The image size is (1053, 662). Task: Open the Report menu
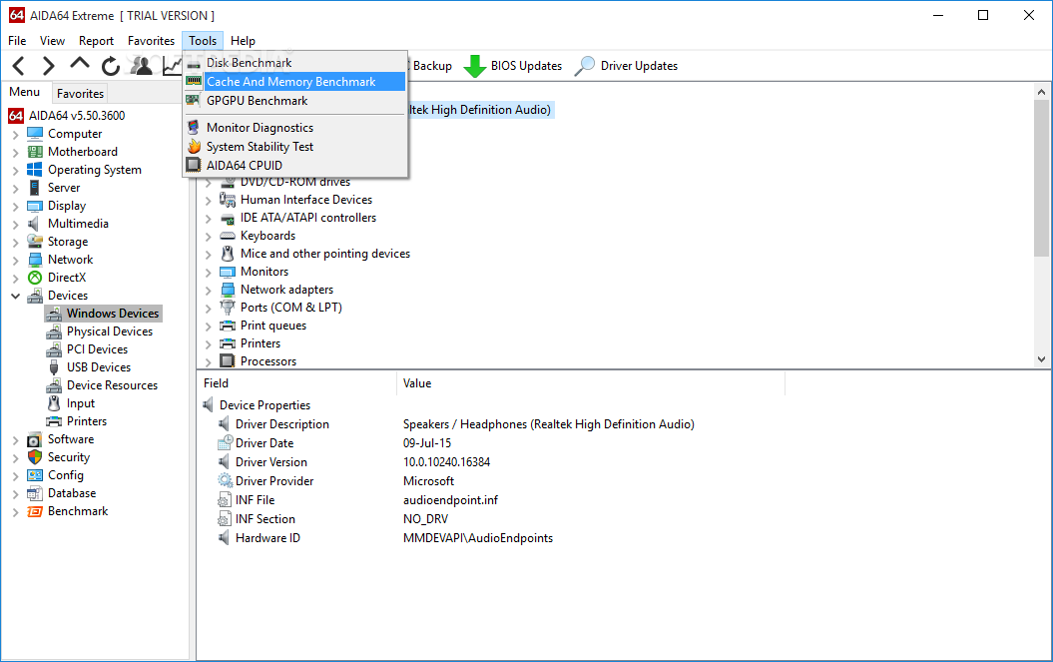[x=96, y=41]
